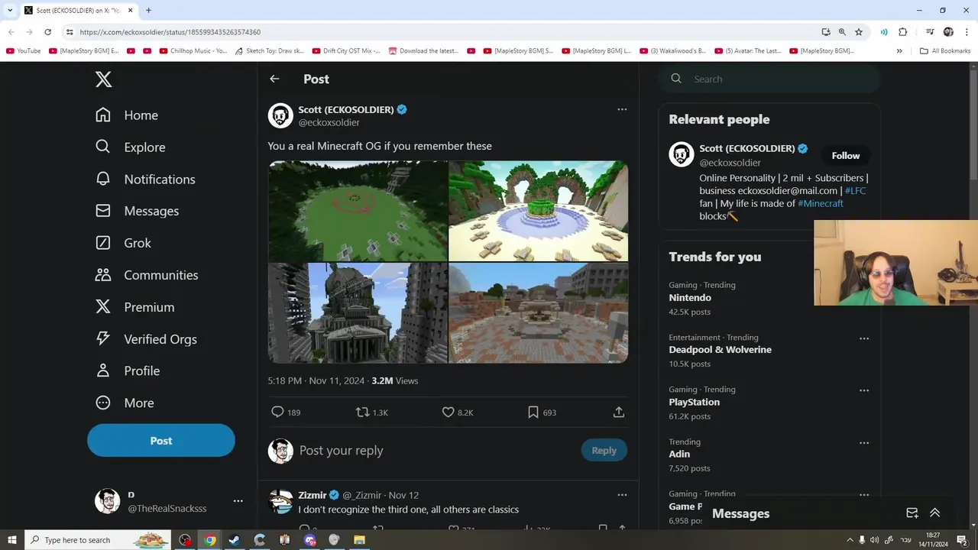Open account menu for @TheRealSnacksss
This screenshot has width=978, height=550.
pos(238,501)
